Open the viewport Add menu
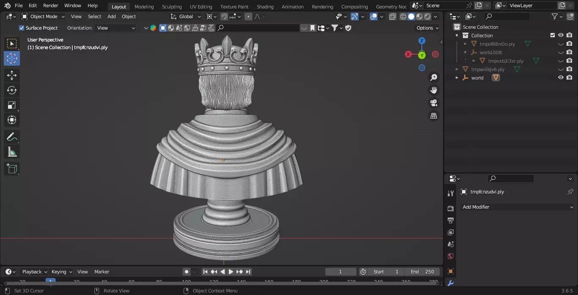 [112, 17]
